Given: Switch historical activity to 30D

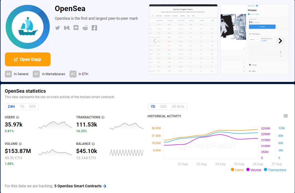Looking at the screenshot, I should 163,107.
